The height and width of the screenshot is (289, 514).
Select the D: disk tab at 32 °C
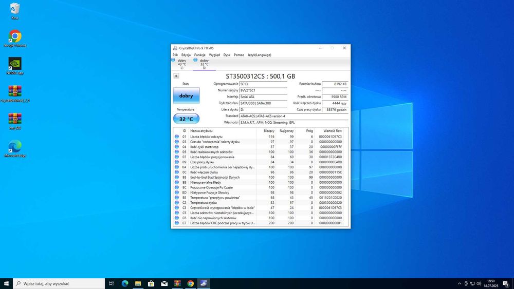click(204, 63)
